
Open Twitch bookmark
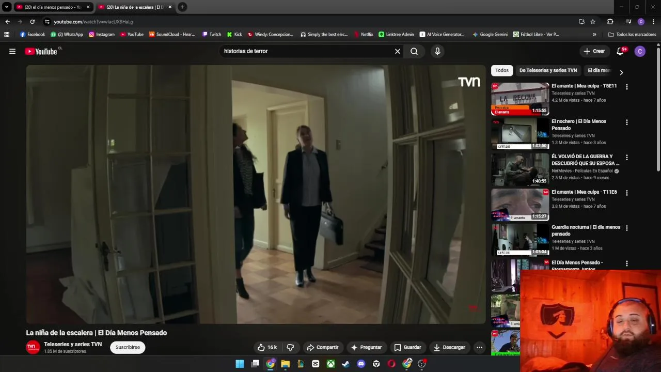coord(212,35)
